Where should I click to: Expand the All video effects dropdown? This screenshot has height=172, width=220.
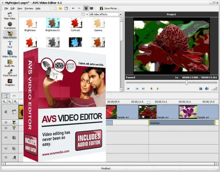(x=121, y=14)
